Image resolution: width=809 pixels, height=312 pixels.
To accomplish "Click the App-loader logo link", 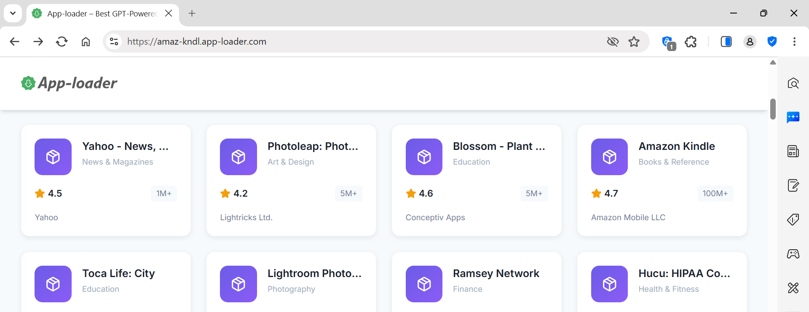I will [70, 83].
